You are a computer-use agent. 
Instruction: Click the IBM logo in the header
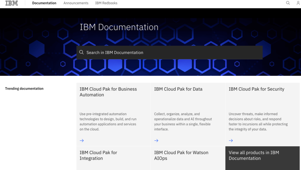[11, 3]
